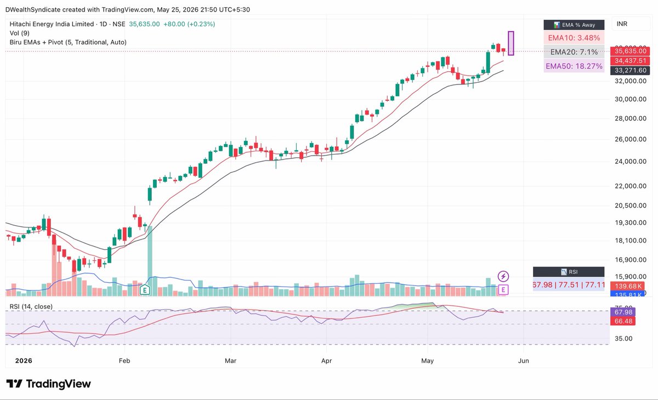Viewport: 658px width, 400px height.
Task: Click the 22,000.00 price axis label
Action: click(x=631, y=186)
